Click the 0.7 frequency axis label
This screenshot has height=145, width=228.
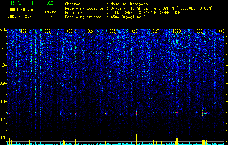(3, 120)
